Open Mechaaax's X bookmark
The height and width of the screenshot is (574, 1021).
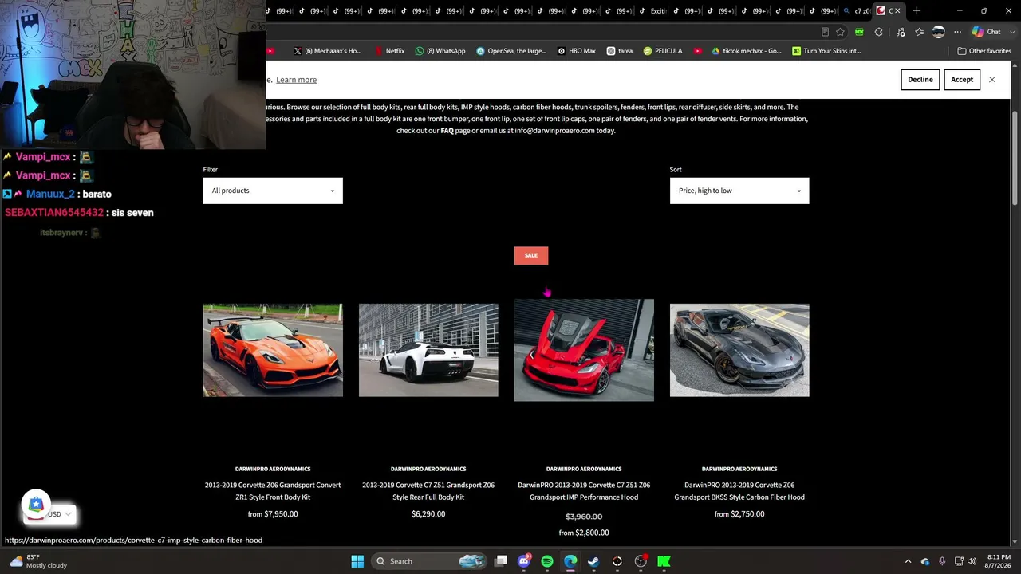tap(327, 51)
